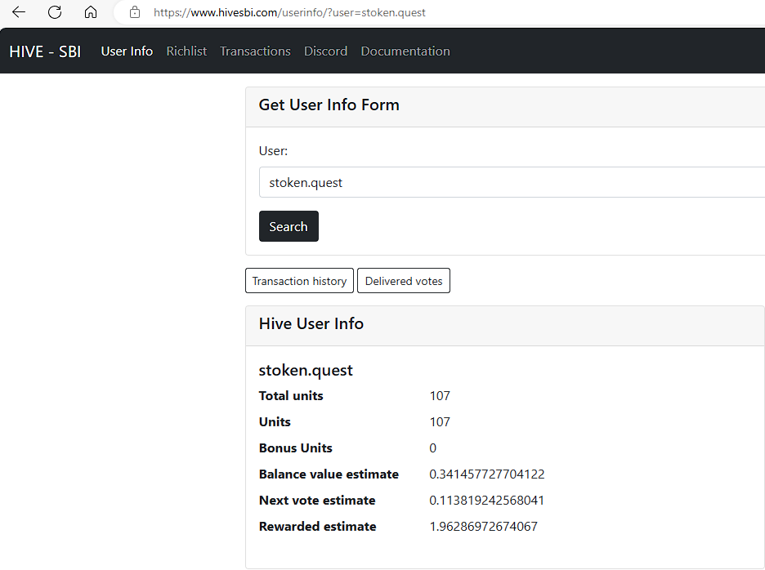Open the User Info nav item
Viewport: 765px width, 570px height.
(x=127, y=51)
